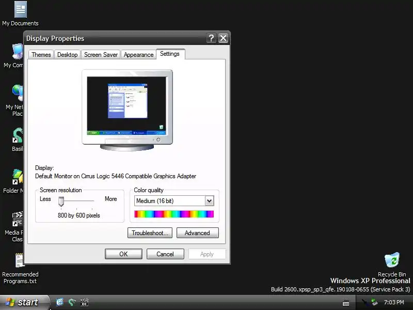Click the safely remove hardware tray icon

[x=374, y=302]
